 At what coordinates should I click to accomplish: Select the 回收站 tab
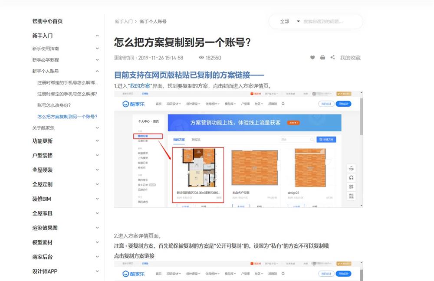coord(196,140)
